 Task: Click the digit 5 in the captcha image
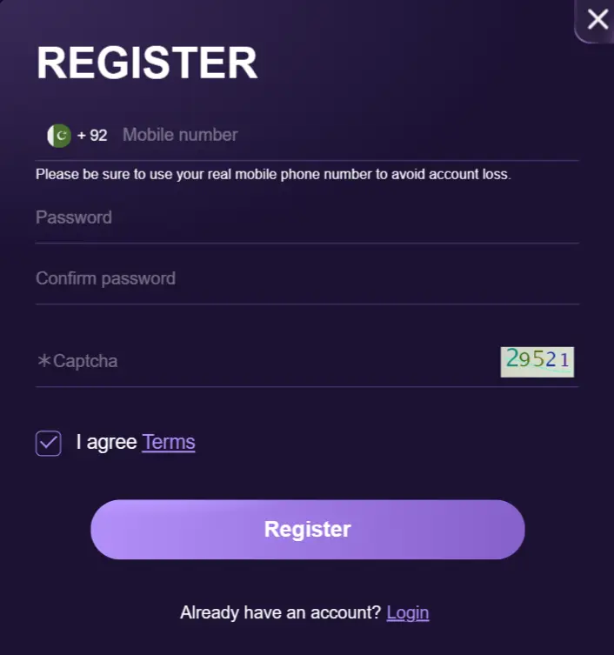pyautogui.click(x=538, y=359)
